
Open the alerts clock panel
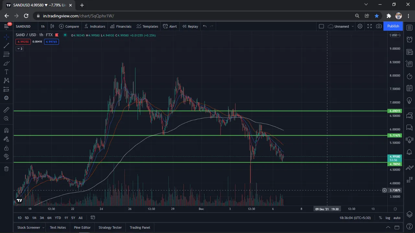409,39
